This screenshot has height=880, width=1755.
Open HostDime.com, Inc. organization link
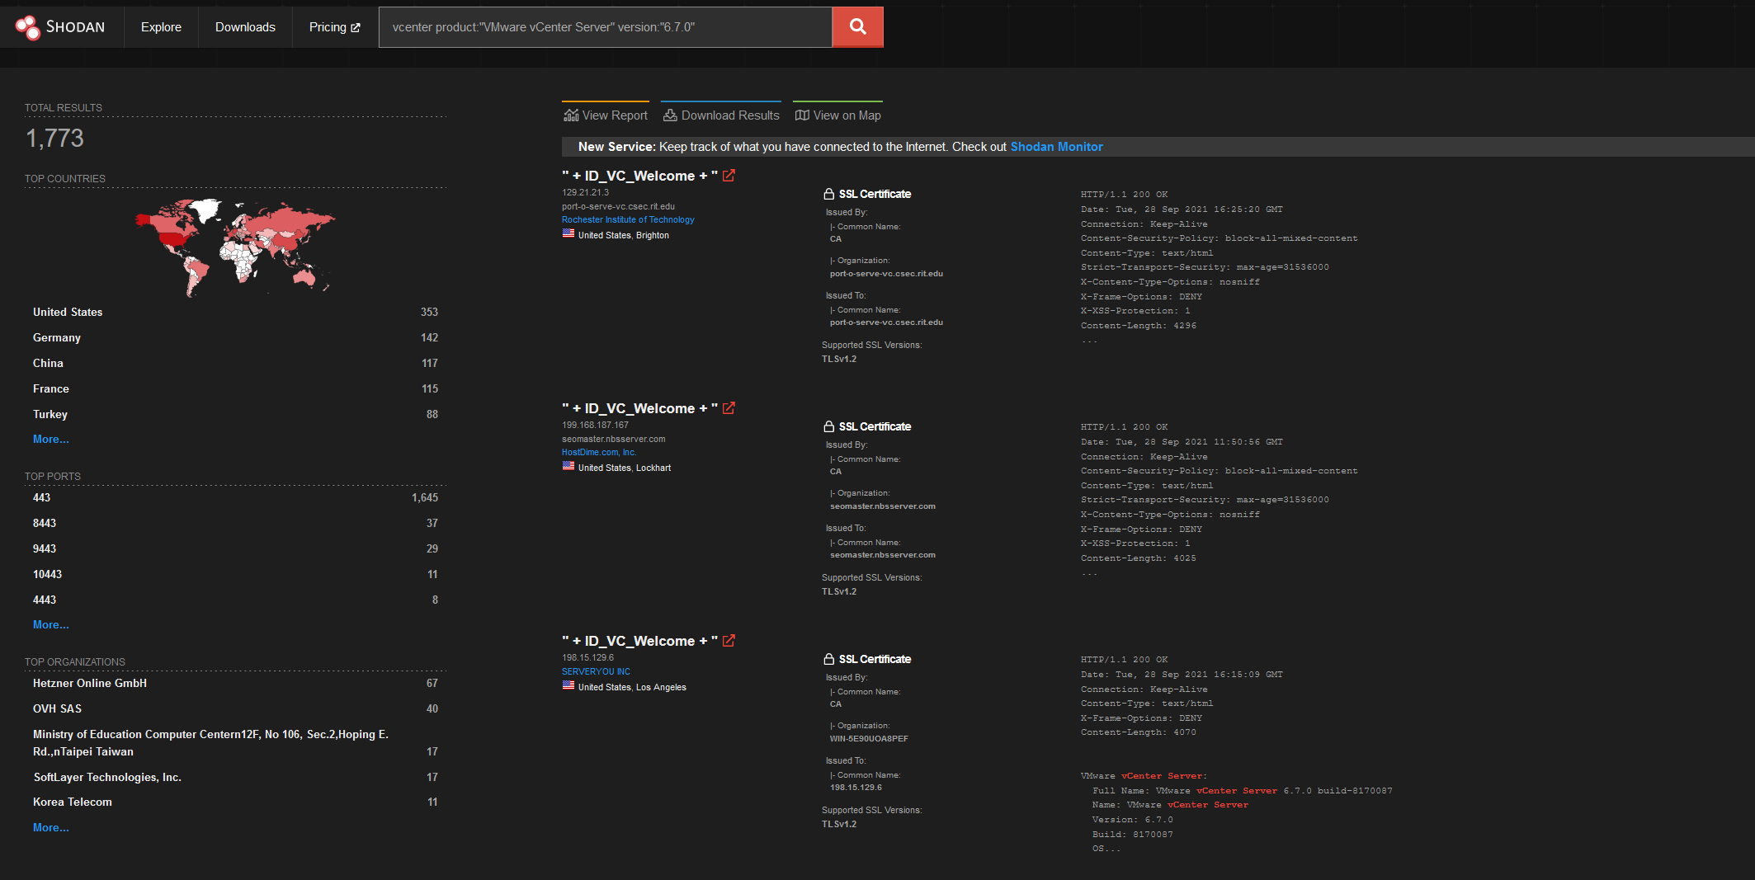point(599,452)
